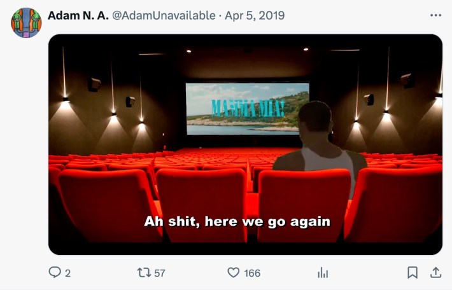View tweet analytics bar chart icon

(323, 272)
